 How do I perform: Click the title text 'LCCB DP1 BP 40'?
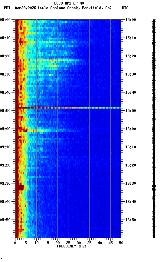[69, 3]
